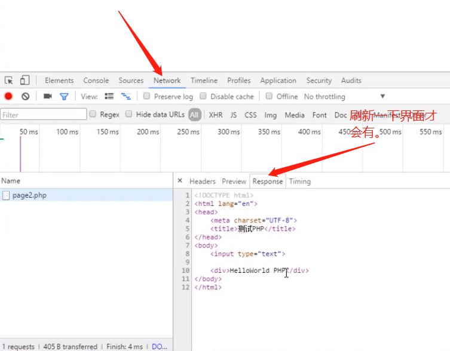This screenshot has width=450, height=351.
Task: Activate the inspect element picker icon
Action: tap(8, 81)
